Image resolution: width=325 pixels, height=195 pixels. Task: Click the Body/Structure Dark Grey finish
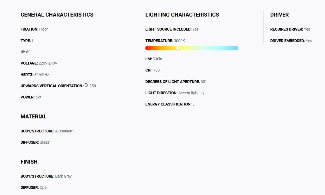point(63,176)
